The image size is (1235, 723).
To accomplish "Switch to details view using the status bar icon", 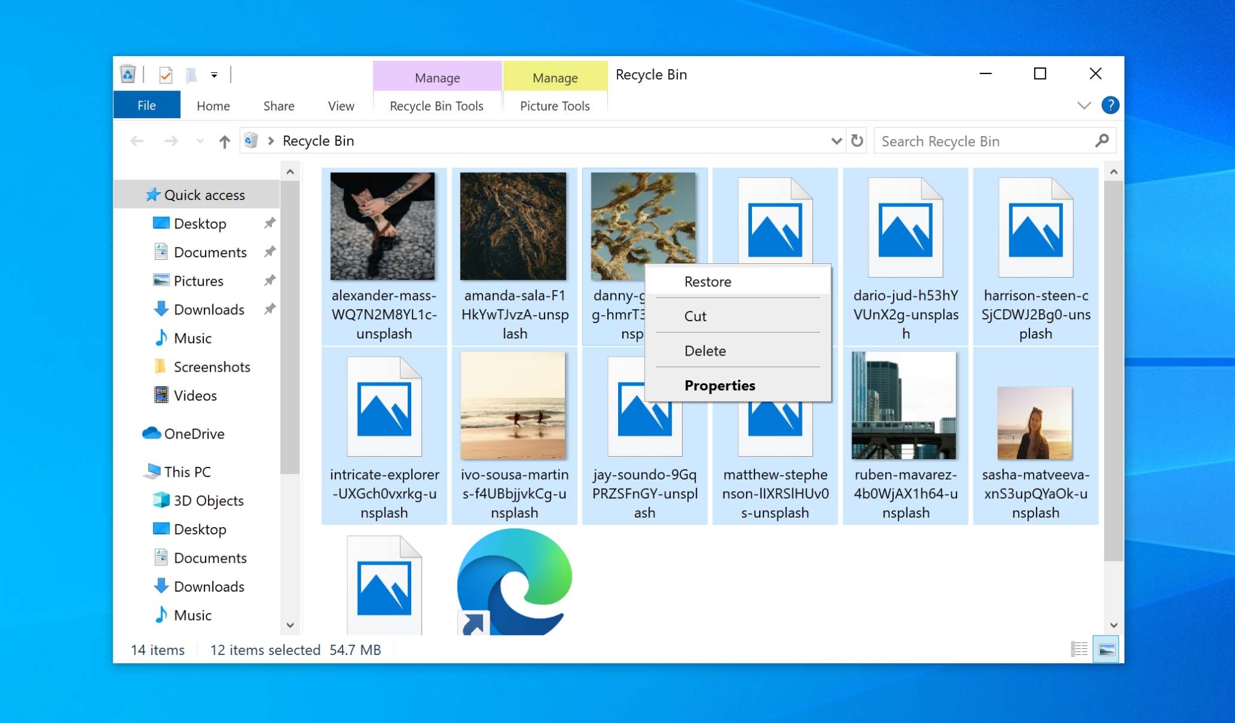I will 1079,649.
